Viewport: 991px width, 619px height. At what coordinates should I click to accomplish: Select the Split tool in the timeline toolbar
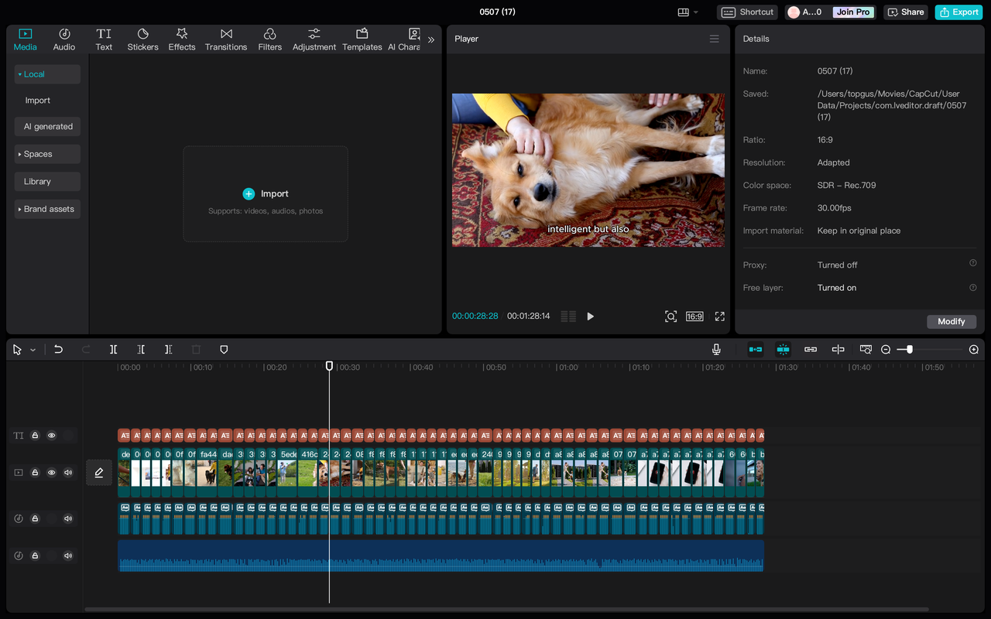click(113, 349)
